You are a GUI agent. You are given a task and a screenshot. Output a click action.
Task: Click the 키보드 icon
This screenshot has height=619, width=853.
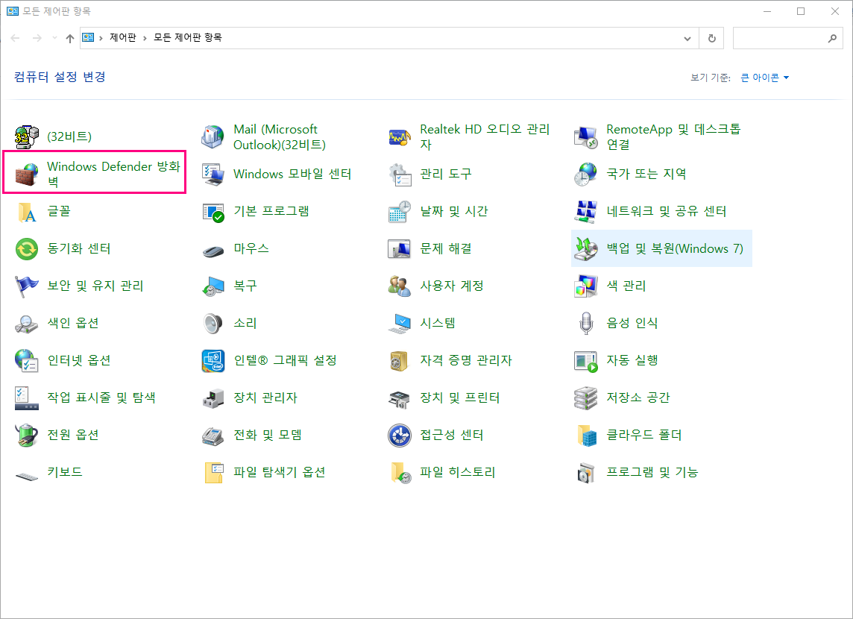point(27,476)
